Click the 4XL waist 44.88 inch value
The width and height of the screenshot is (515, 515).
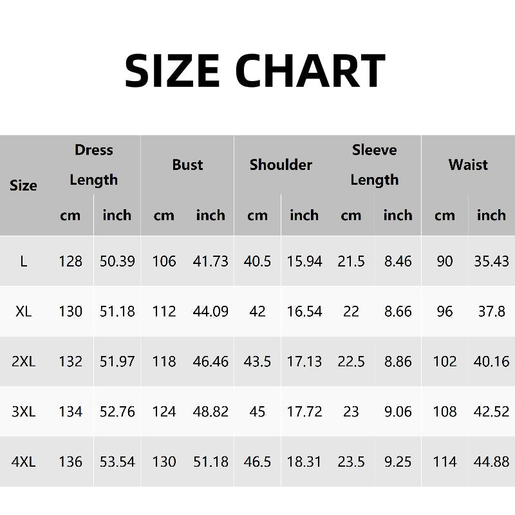(491, 462)
